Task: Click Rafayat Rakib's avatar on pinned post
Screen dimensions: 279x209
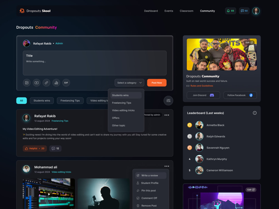Action: pyautogui.click(x=26, y=118)
